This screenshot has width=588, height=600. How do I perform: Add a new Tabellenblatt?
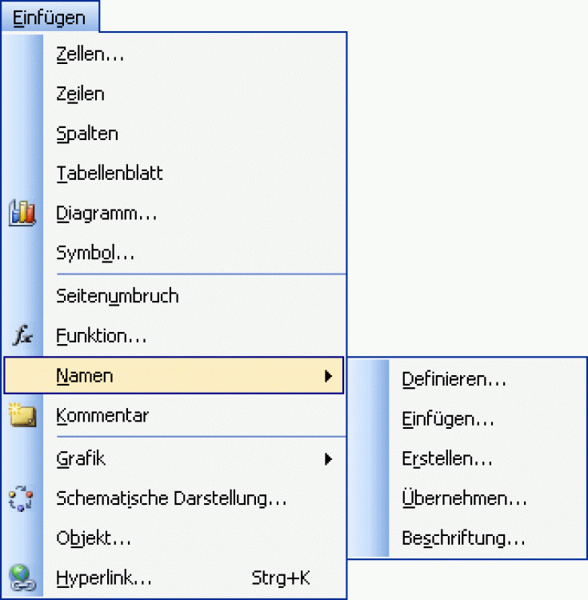[x=110, y=174]
